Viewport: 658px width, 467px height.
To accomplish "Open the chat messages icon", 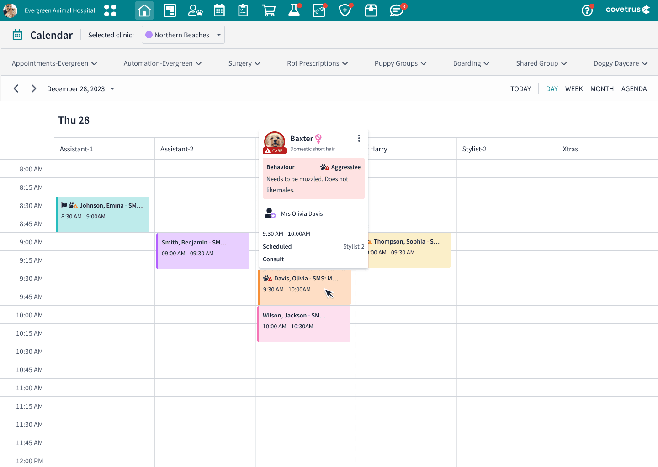I will coord(397,10).
